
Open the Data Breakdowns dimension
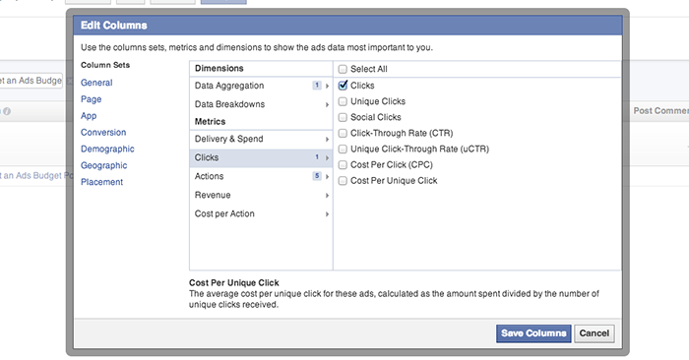click(x=261, y=104)
